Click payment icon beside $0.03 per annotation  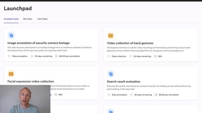point(156,95)
